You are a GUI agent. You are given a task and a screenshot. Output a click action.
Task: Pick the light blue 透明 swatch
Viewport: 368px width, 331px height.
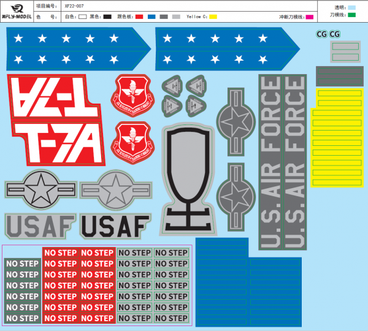(x=352, y=7)
